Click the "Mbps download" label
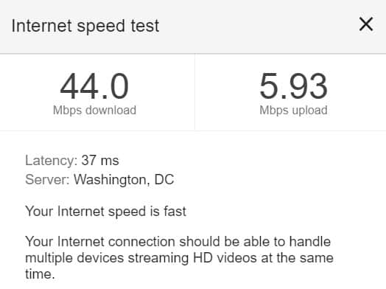The image size is (386, 289). pos(94,110)
